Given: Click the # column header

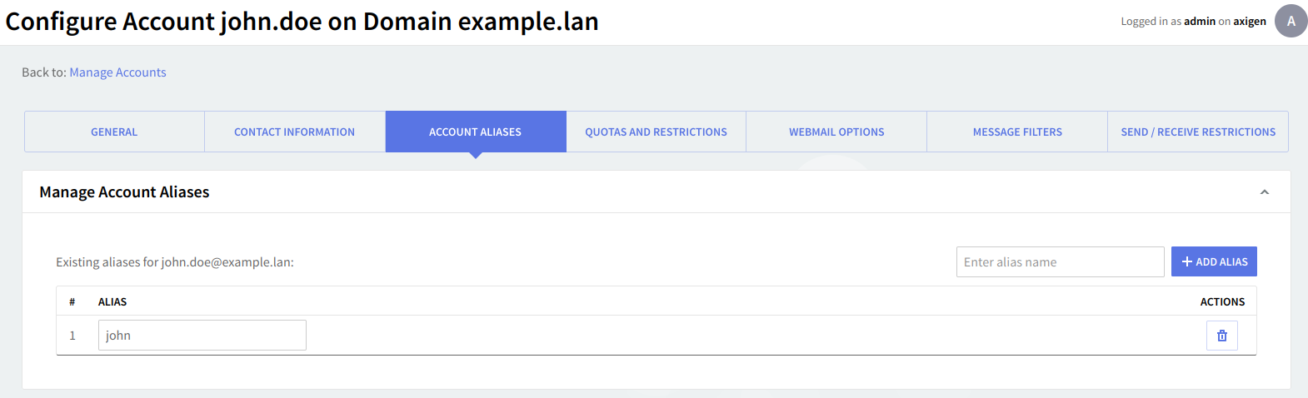Looking at the screenshot, I should tap(72, 302).
